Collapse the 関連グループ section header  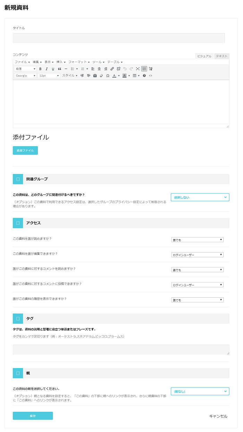point(121,179)
